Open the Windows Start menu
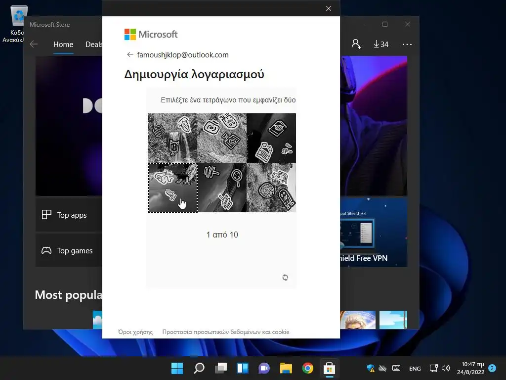 coord(177,368)
